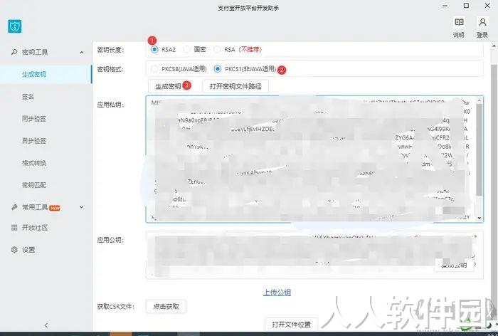Open 设置 sidebar entry
The height and width of the screenshot is (336, 498).
pyautogui.click(x=28, y=250)
